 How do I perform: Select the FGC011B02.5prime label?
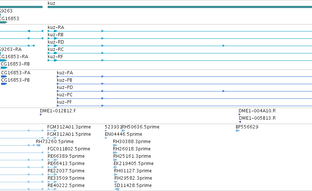pos(69,149)
